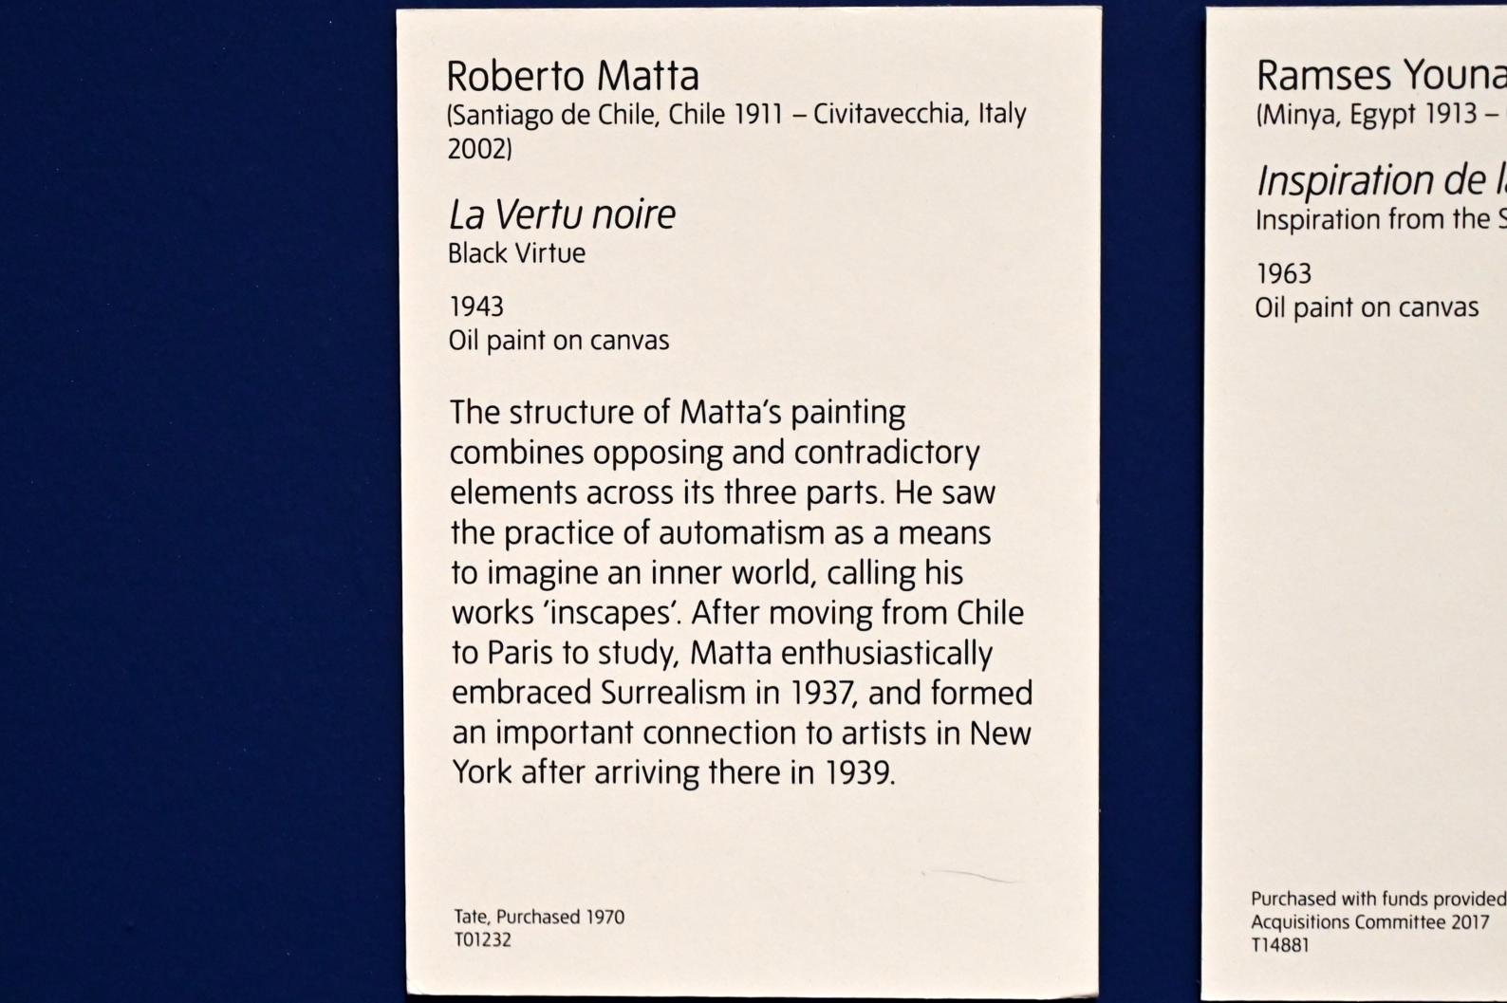Click the italic title beginning Inspiration de
The width and height of the screenshot is (1507, 1003).
(1380, 180)
